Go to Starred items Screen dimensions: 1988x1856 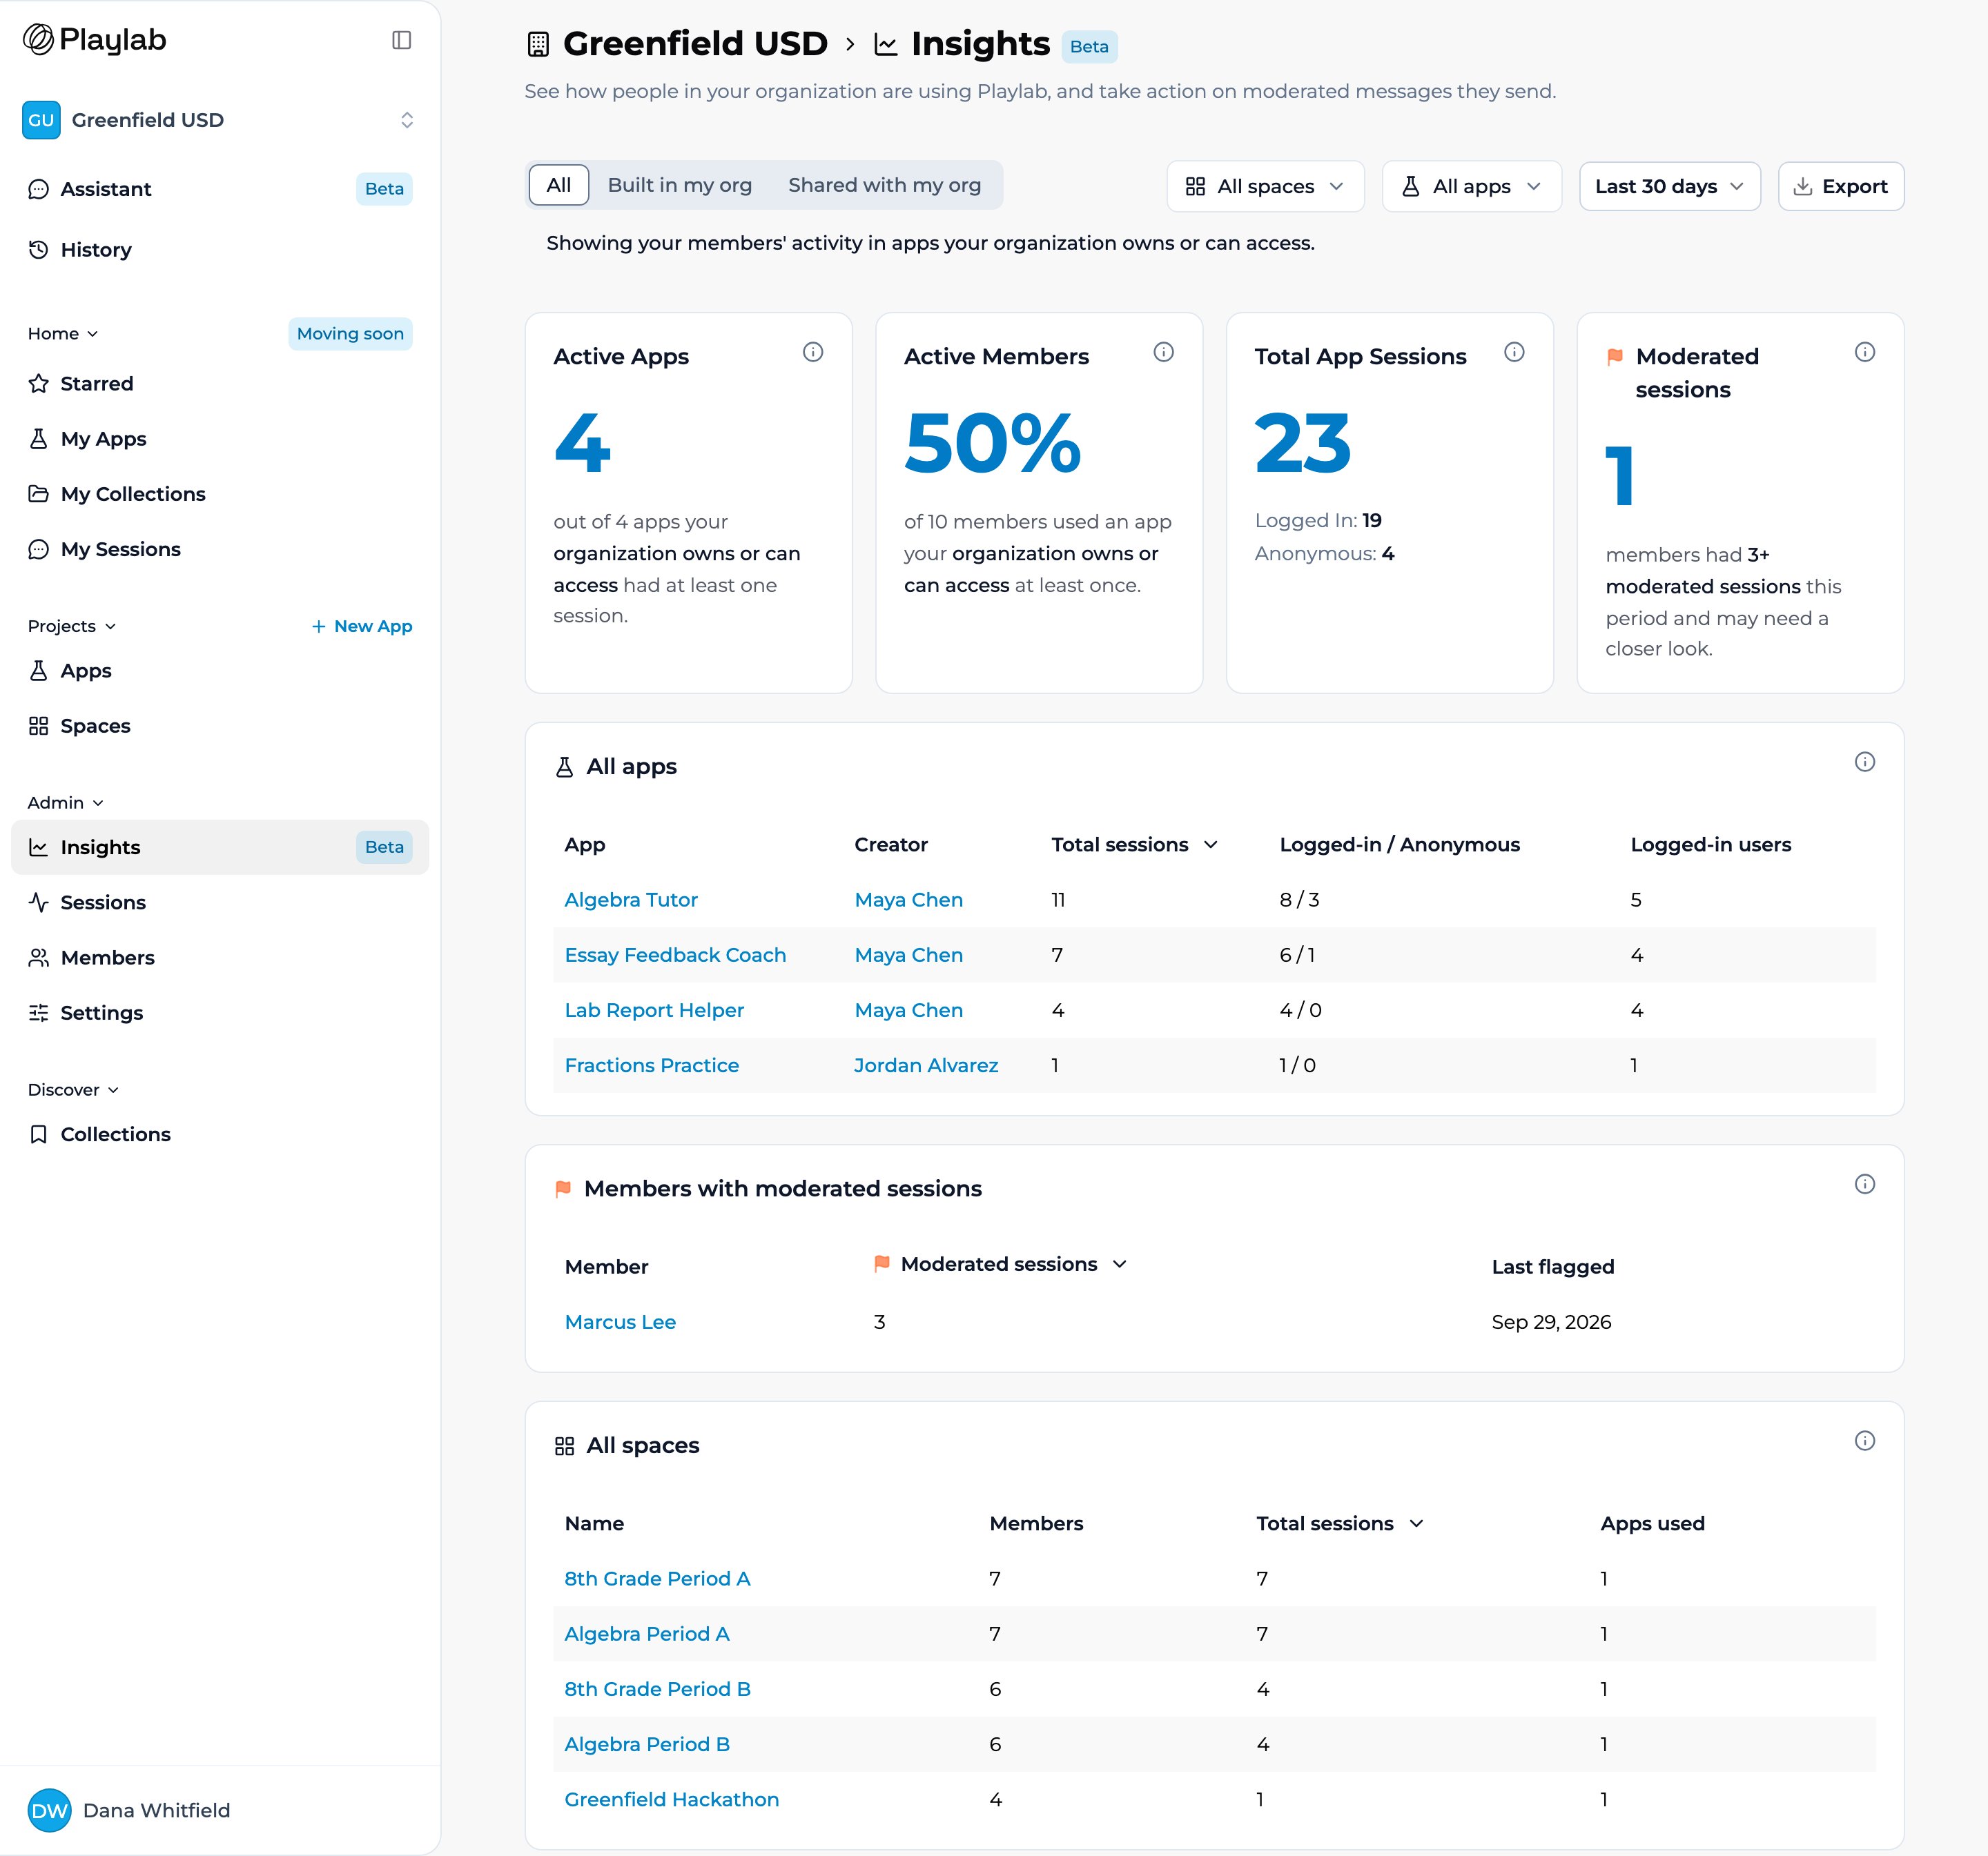click(x=220, y=384)
